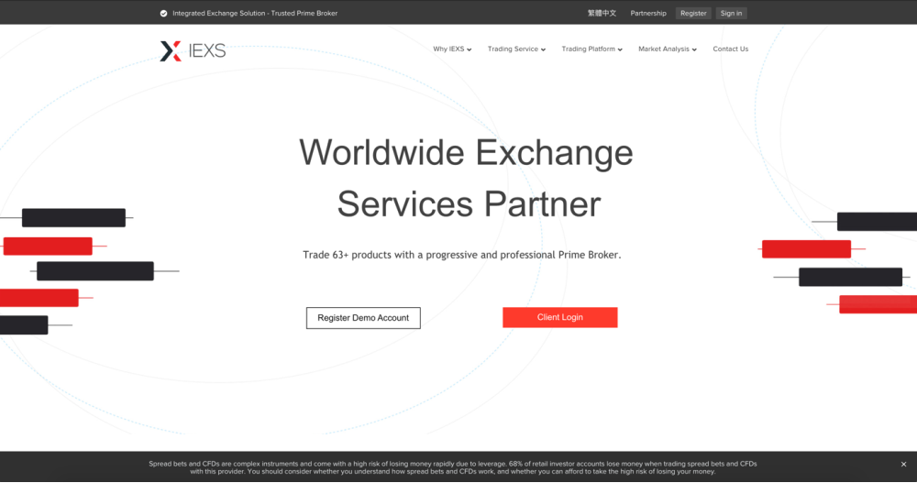917x483 pixels.
Task: Click the verified checkmark icon in top bar
Action: (164, 14)
